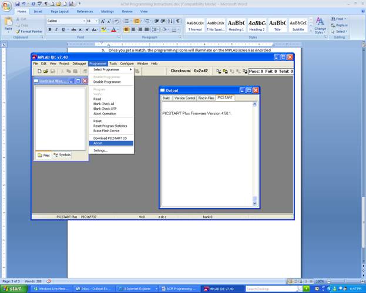Image resolution: width=366 pixels, height=293 pixels.
Task: Open the References ribbon tab
Action: pyautogui.click(x=85, y=11)
